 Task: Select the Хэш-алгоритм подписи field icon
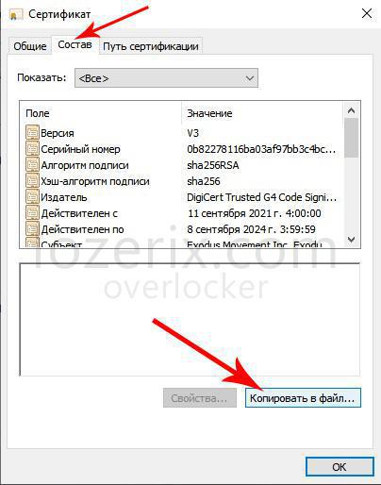[x=32, y=180]
